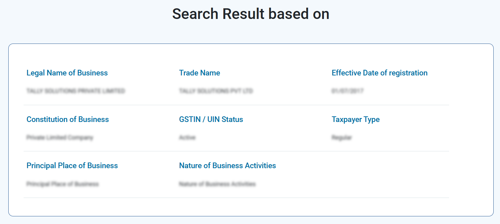Image resolution: width=500 pixels, height=224 pixels.
Task: Click the "Taxpayer Type" label
Action: pos(356,119)
